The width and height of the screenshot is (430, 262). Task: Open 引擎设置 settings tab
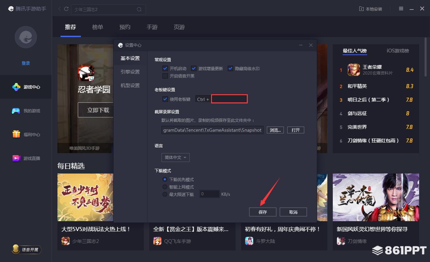click(130, 72)
